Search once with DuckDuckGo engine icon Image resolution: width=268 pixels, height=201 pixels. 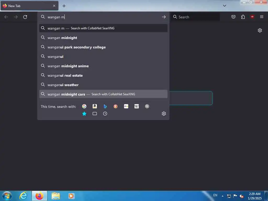point(115,106)
